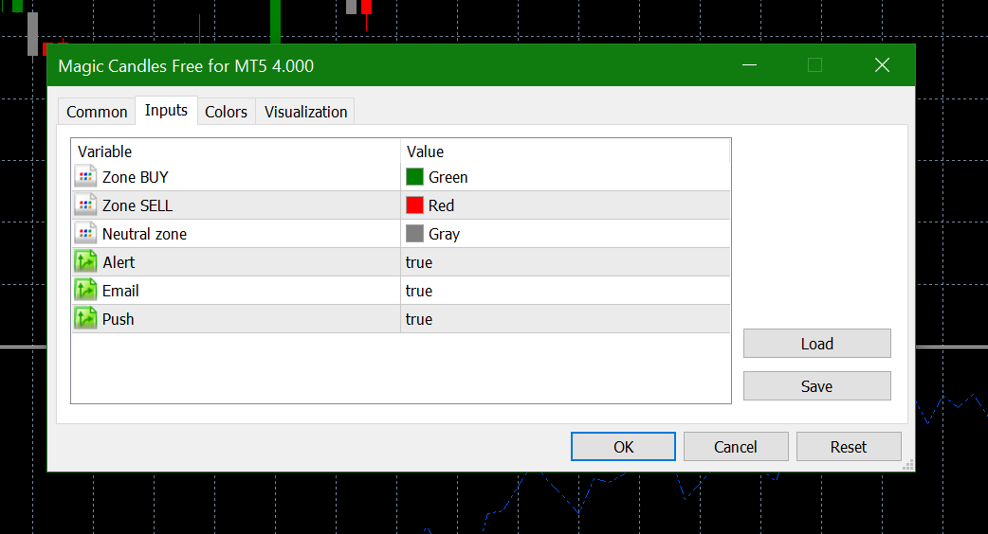The image size is (988, 534).
Task: Select the Push true value cell
Action: [x=565, y=319]
